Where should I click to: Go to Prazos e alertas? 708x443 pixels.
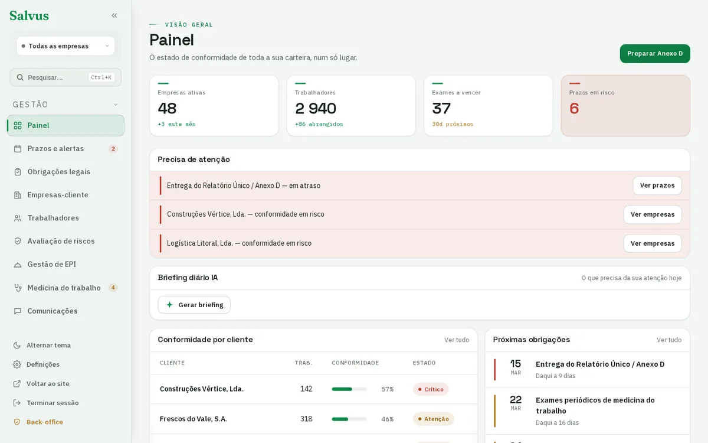click(x=65, y=149)
